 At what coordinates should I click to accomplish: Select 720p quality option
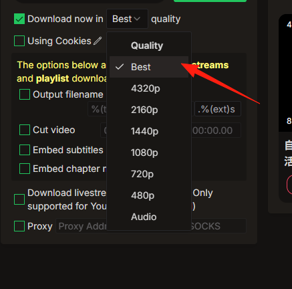pos(149,174)
